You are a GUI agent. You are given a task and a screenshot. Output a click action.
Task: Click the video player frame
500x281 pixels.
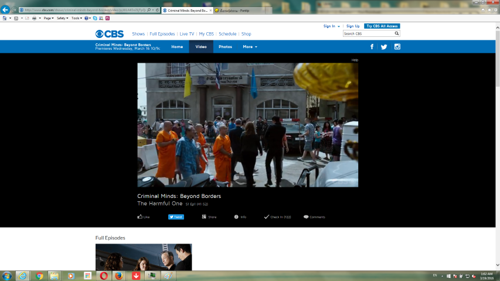click(248, 125)
